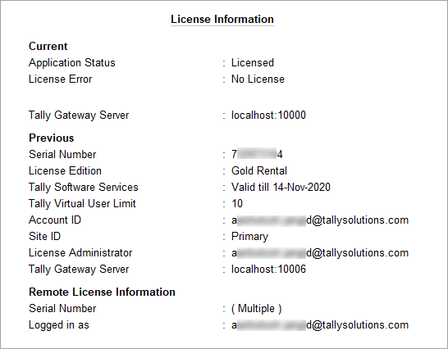Select the Gold Rental value
448x349 pixels.
(259, 170)
